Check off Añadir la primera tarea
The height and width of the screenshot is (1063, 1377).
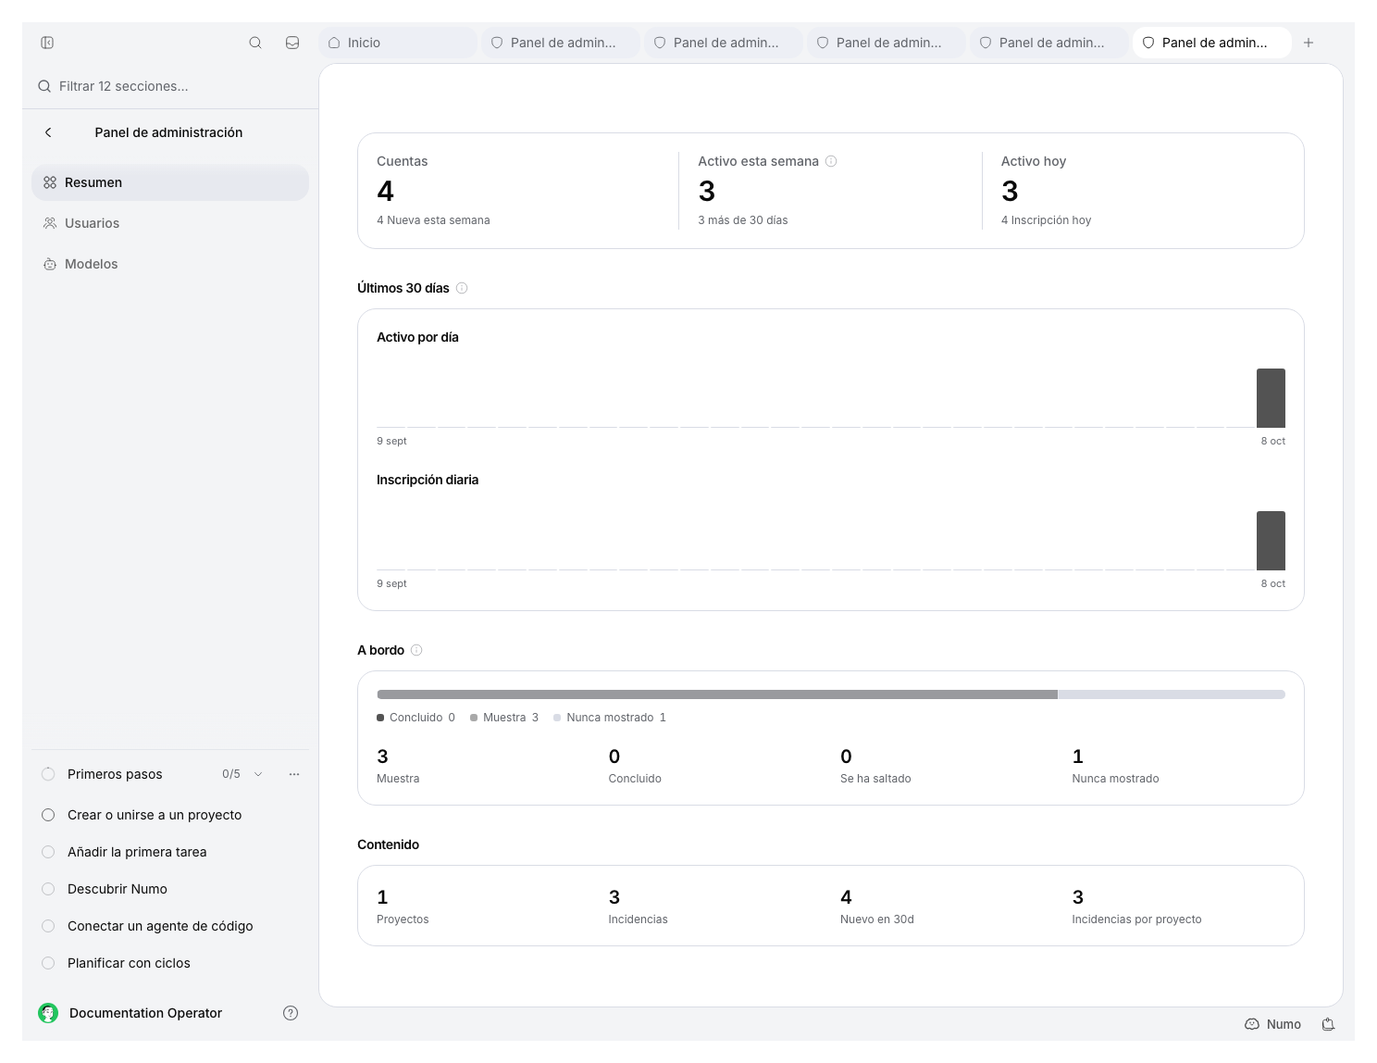[48, 852]
